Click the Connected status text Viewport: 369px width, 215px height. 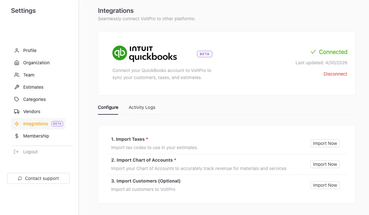pos(333,52)
